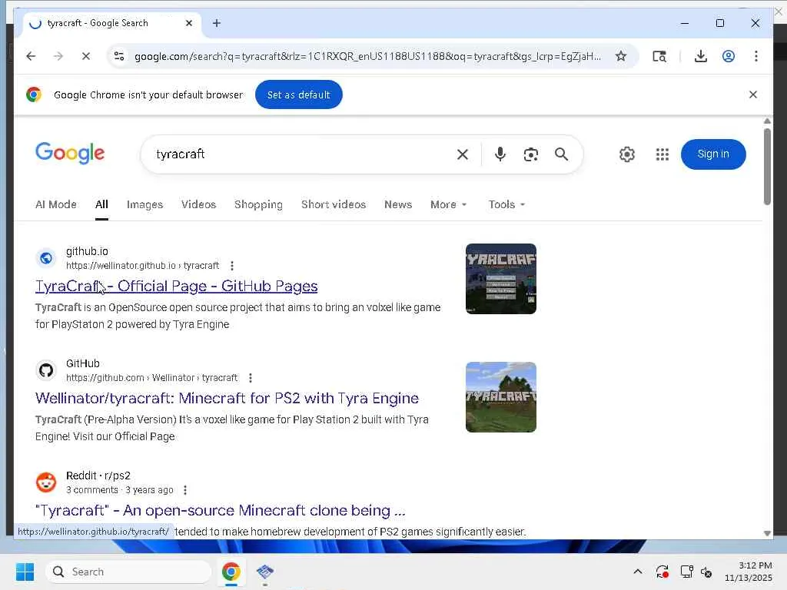787x590 pixels.
Task: Open Wellinator/tyracraft GitHub result link
Action: coord(227,398)
